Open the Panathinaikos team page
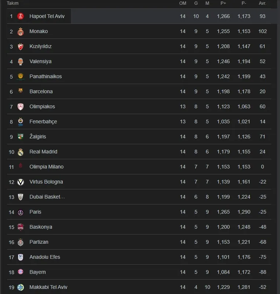The height and width of the screenshot is (294, 280). tap(46, 77)
